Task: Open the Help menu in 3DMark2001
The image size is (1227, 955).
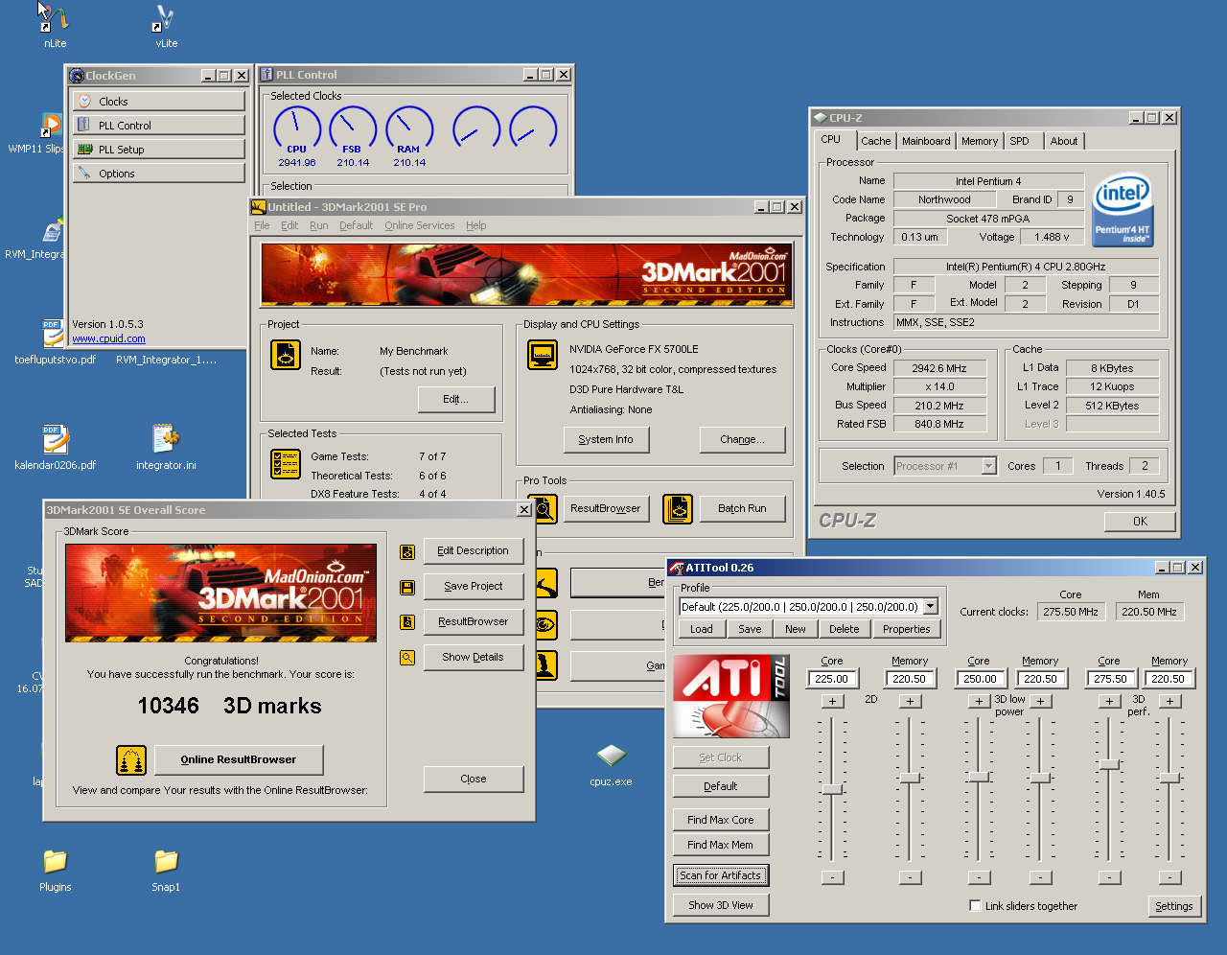Action: tap(476, 225)
